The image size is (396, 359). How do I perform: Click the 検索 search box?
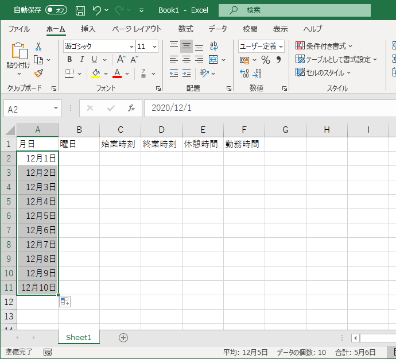point(294,10)
